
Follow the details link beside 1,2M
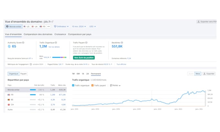(x=54, y=47)
